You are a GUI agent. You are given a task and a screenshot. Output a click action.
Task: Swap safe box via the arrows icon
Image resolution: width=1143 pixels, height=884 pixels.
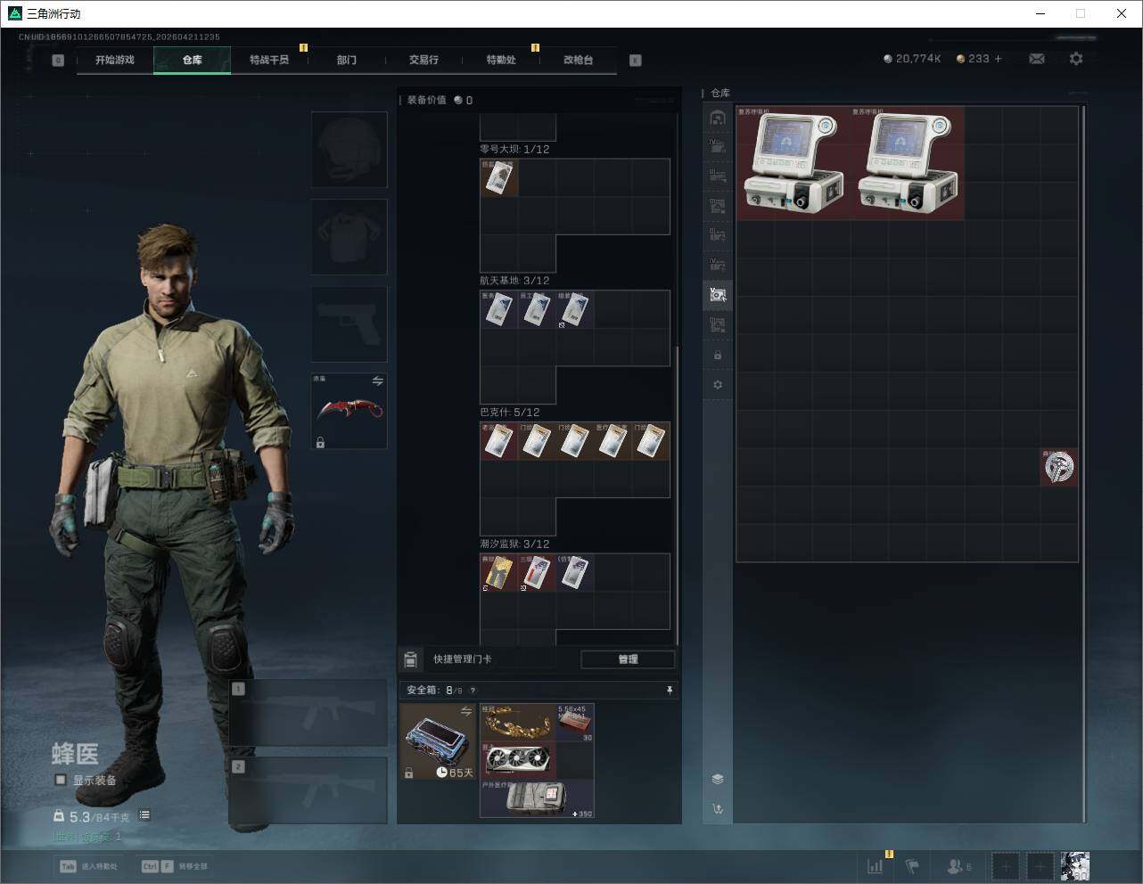click(466, 710)
